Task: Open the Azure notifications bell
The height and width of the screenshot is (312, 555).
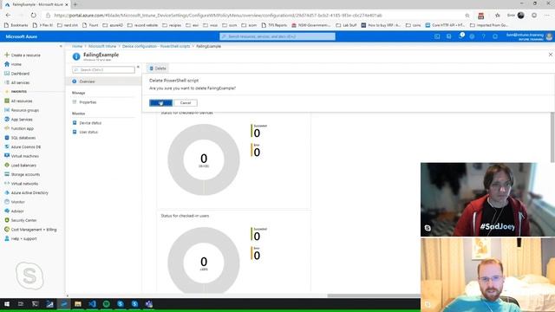Action: pos(460,36)
